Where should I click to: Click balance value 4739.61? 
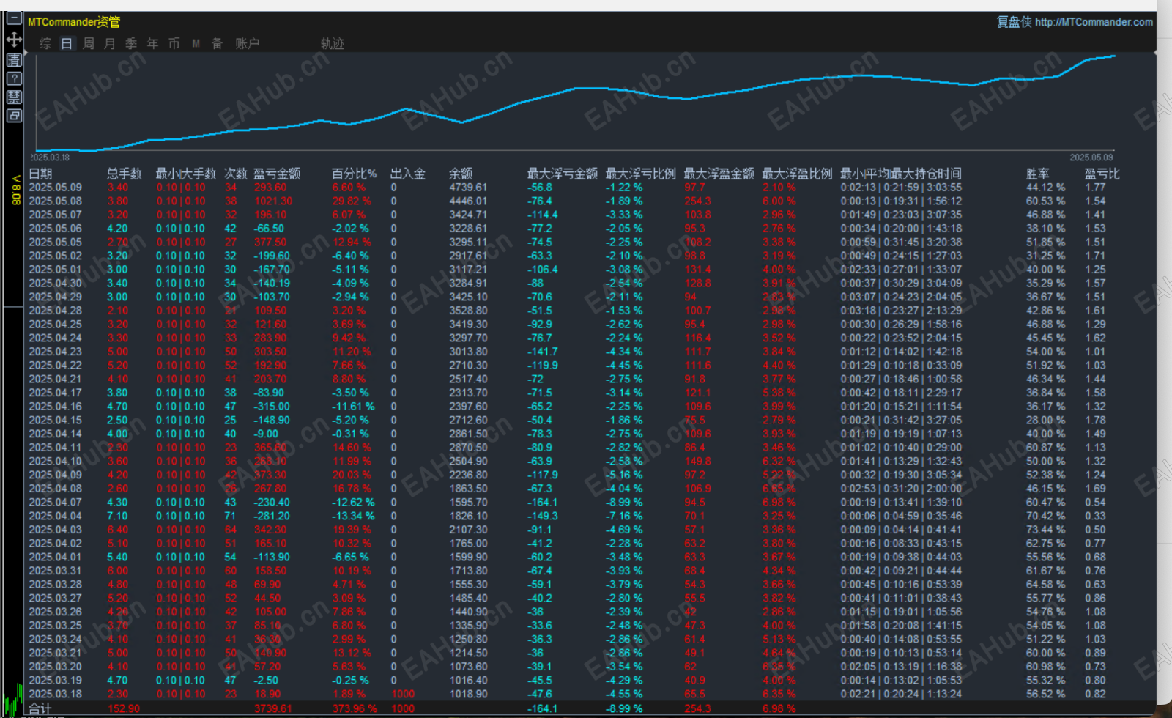[468, 188]
